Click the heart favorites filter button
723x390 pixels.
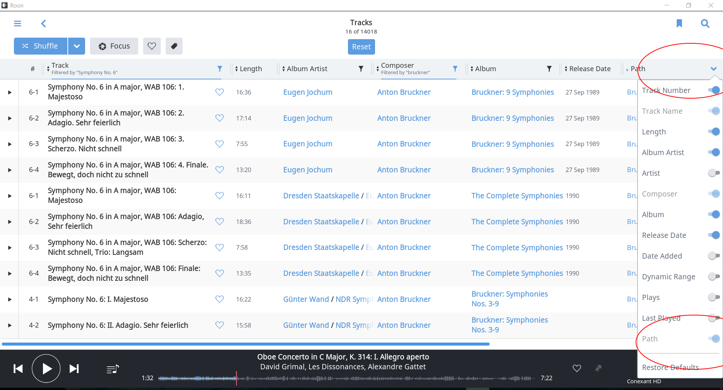[152, 46]
